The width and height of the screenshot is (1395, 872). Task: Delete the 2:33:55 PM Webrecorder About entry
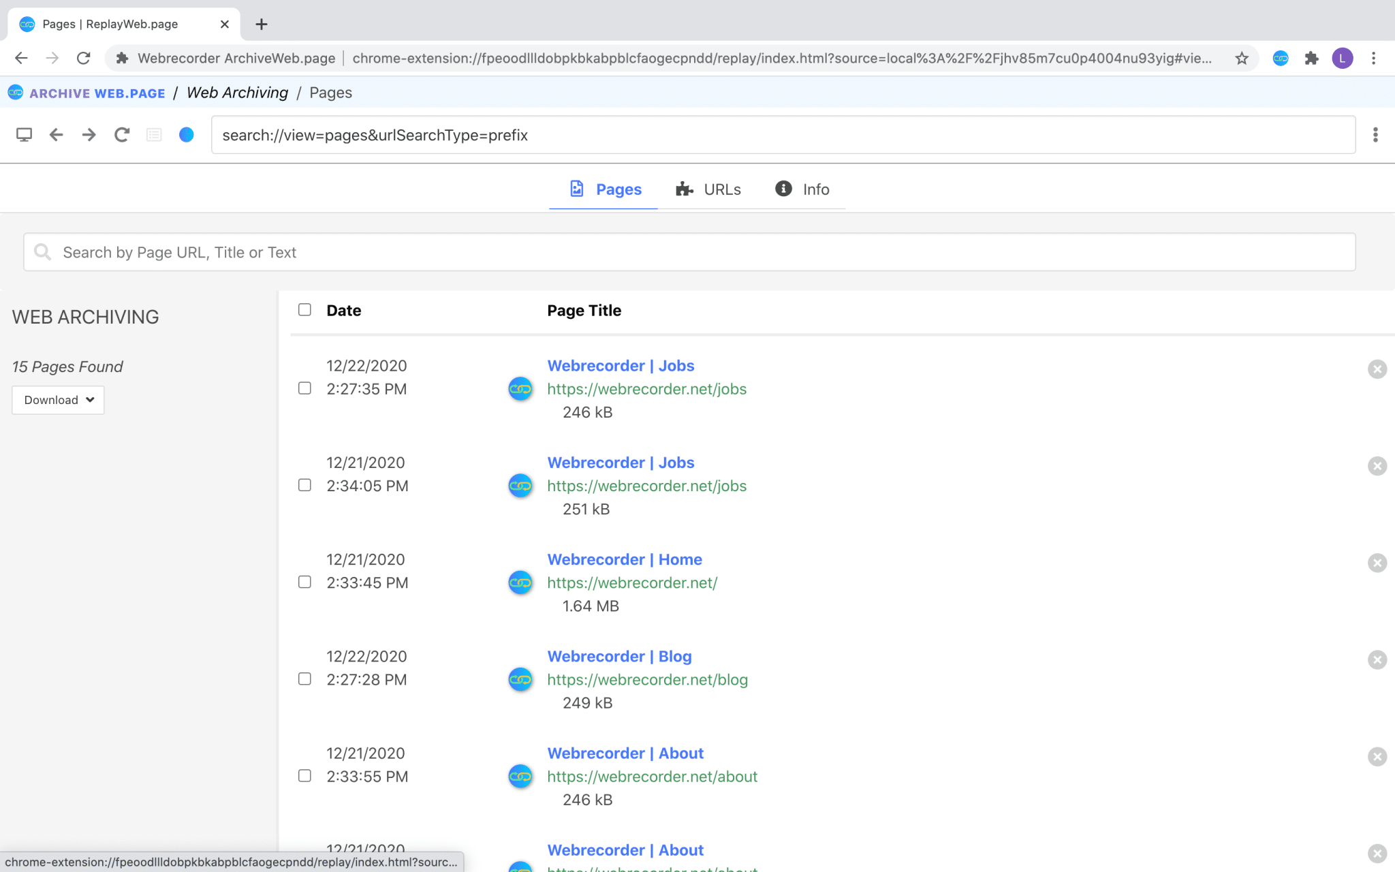1377,757
